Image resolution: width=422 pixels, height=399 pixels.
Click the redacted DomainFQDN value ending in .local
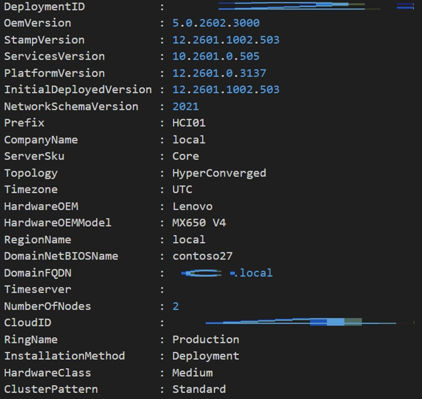coord(226,273)
